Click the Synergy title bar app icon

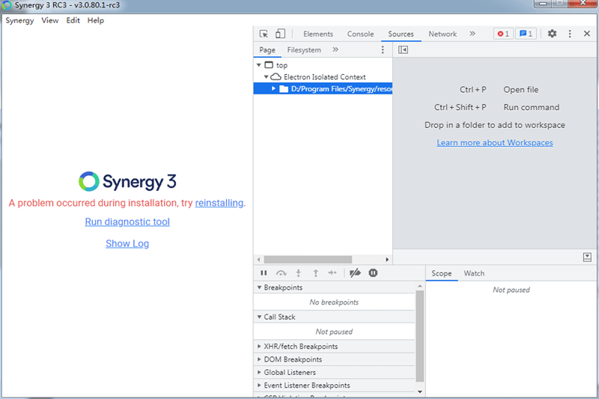coord(7,5)
